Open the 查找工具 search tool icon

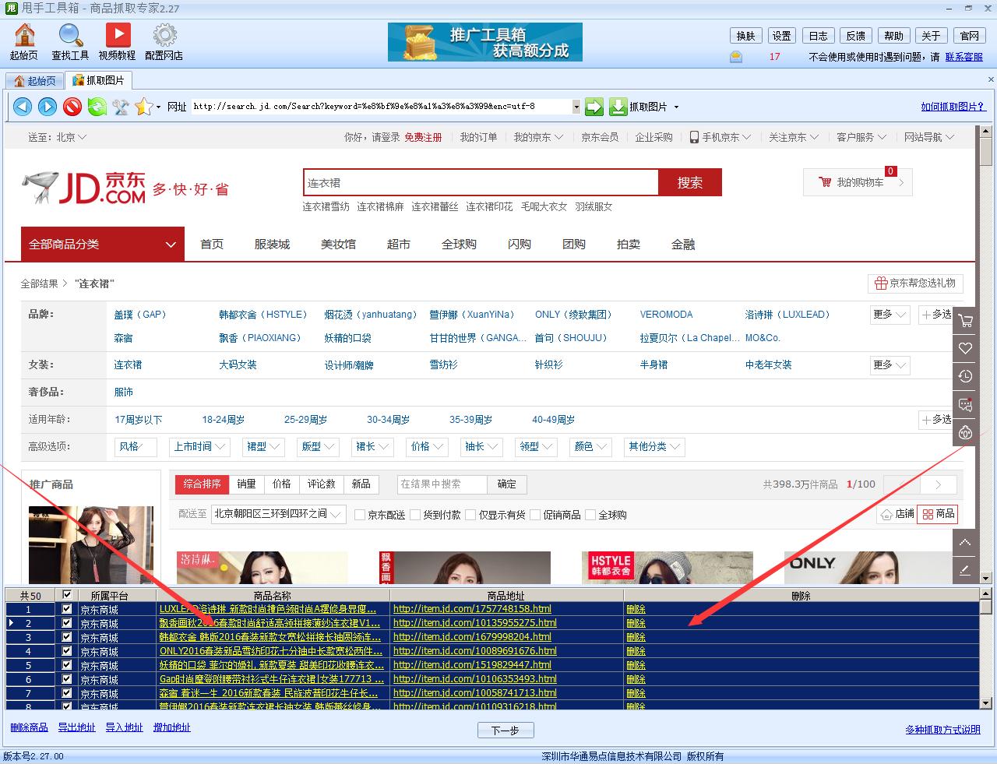[70, 36]
